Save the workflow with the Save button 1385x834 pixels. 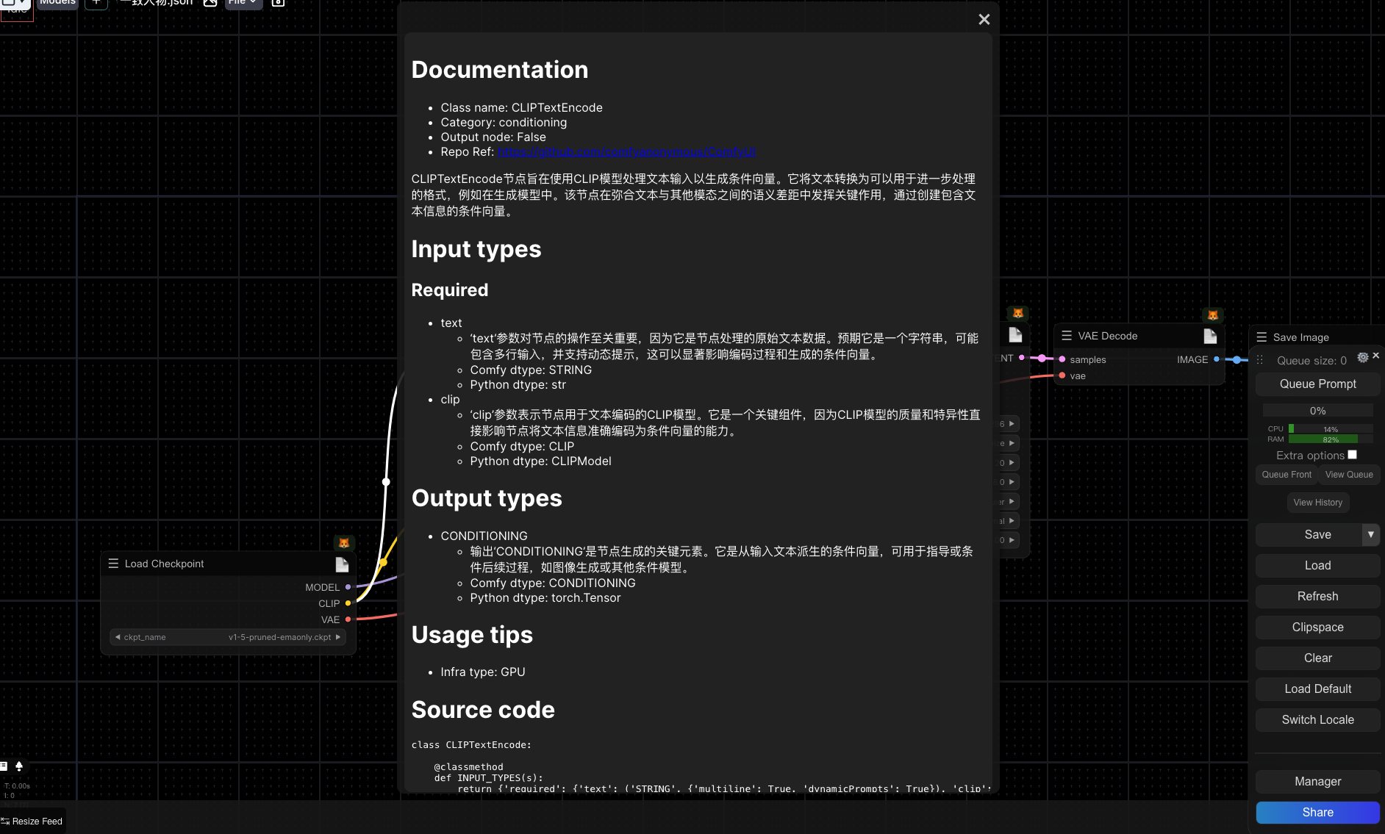[x=1309, y=535]
